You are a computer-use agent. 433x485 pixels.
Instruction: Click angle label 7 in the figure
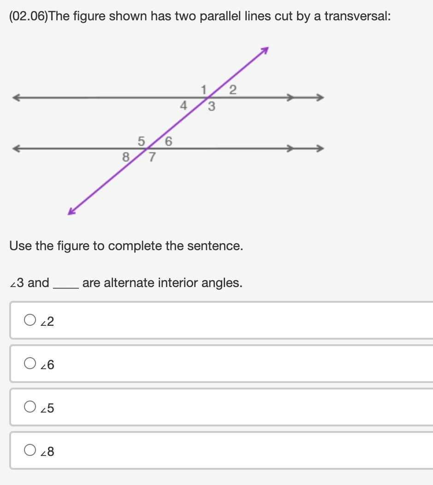point(152,157)
